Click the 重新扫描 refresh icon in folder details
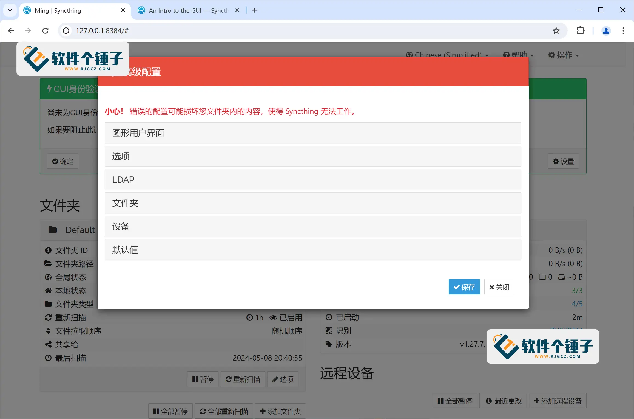The width and height of the screenshot is (634, 419). pos(48,317)
